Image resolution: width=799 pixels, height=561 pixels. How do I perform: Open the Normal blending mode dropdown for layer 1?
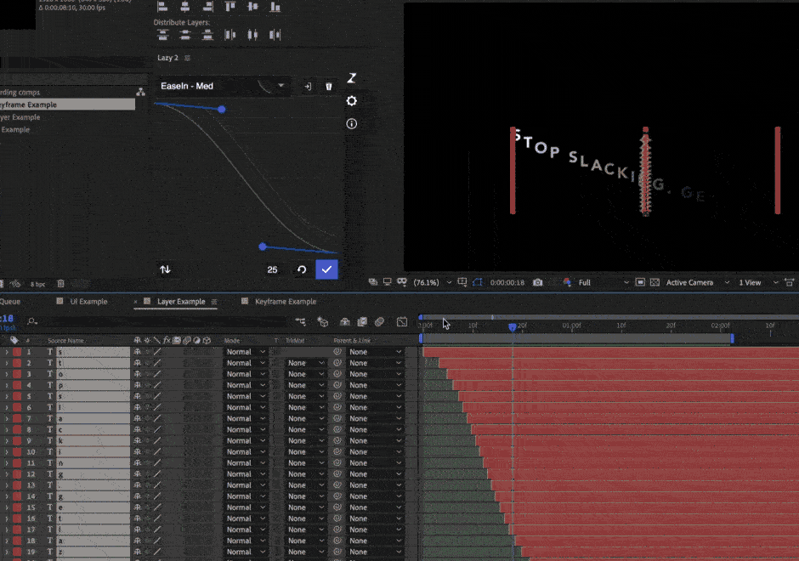tap(244, 350)
